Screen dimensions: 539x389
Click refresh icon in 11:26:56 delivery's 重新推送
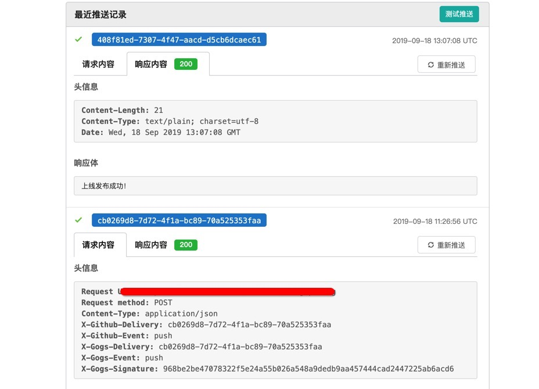click(431, 245)
